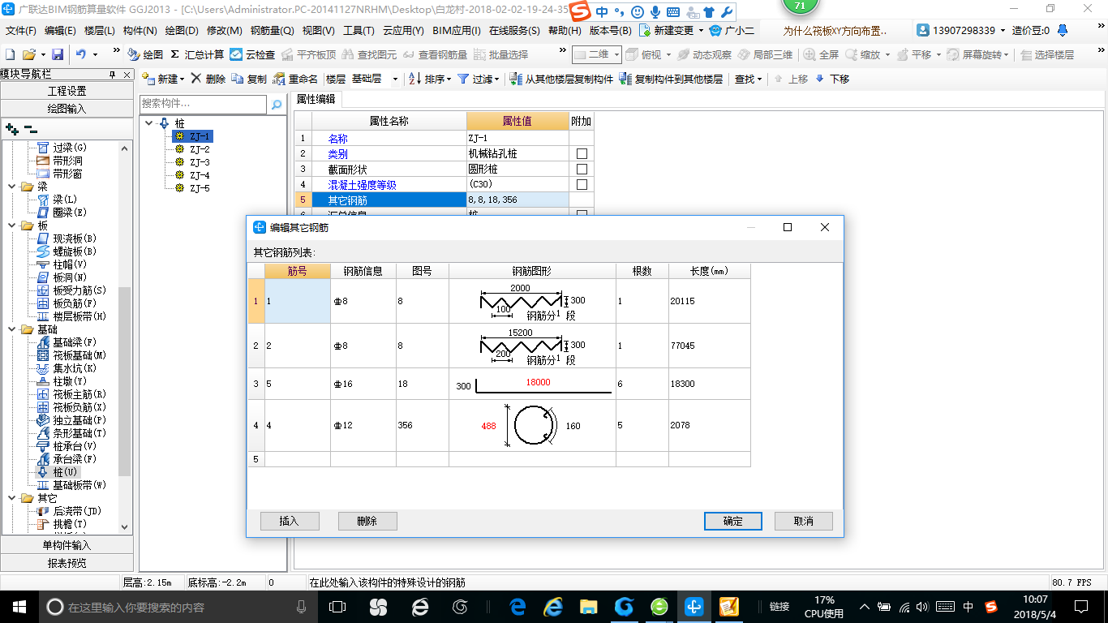Click the minus collapse-all icon in navigator
This screenshot has height=623, width=1108.
[31, 128]
